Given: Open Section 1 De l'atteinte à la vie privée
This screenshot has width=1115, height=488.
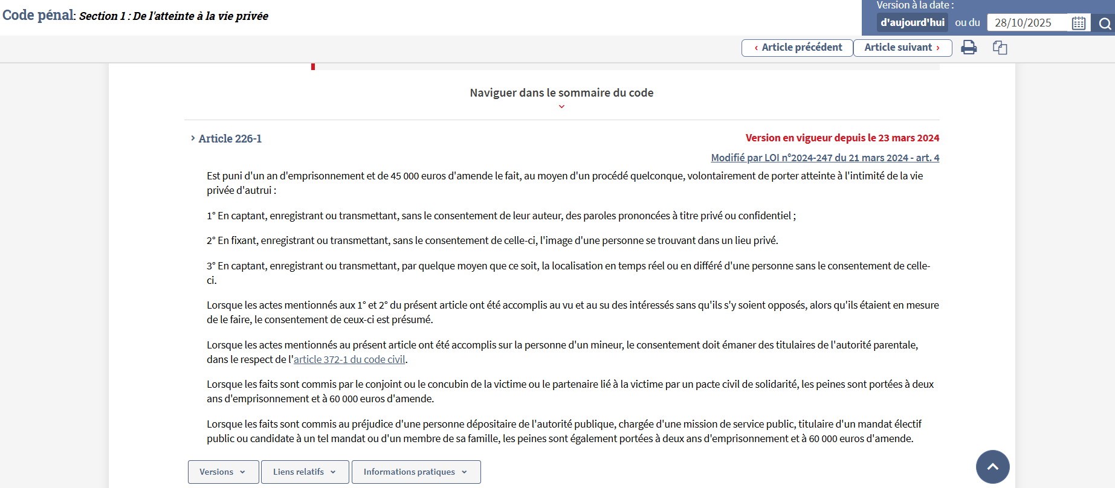Looking at the screenshot, I should point(173,16).
